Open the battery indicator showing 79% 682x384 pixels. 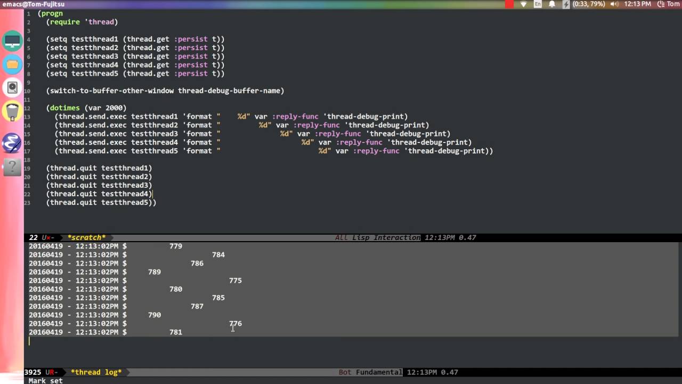coord(584,4)
